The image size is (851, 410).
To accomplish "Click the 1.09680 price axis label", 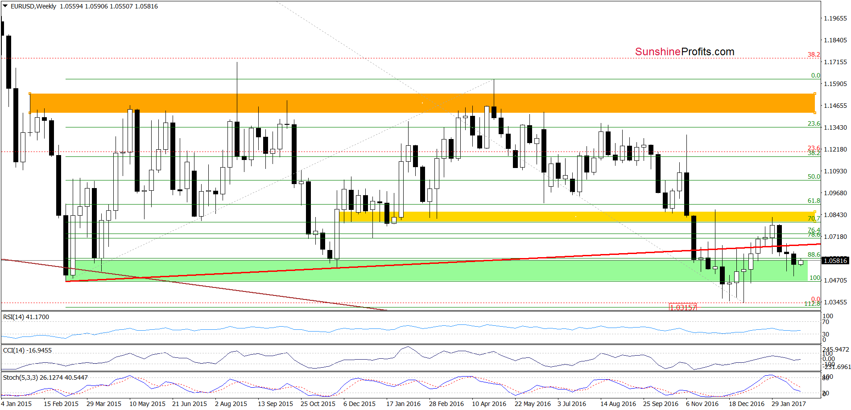I will [x=835, y=193].
